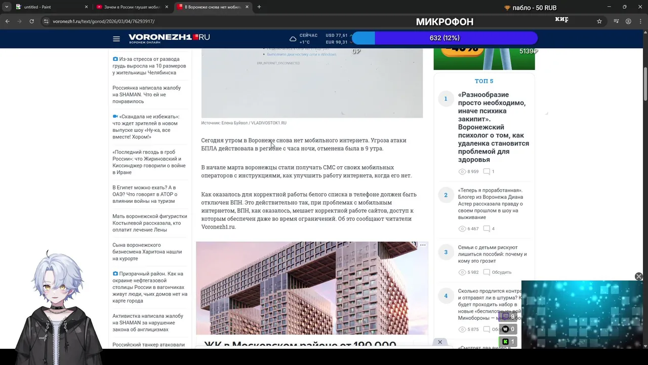
Task: Close the 'untitled - Paint' tab
Action: [86, 7]
